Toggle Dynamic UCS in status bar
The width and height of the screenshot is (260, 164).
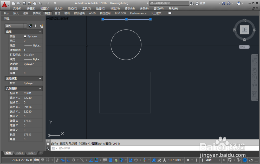click(131, 160)
